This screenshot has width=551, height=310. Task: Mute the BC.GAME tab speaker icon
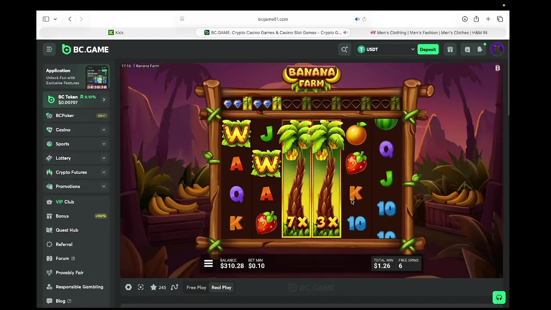(346, 32)
